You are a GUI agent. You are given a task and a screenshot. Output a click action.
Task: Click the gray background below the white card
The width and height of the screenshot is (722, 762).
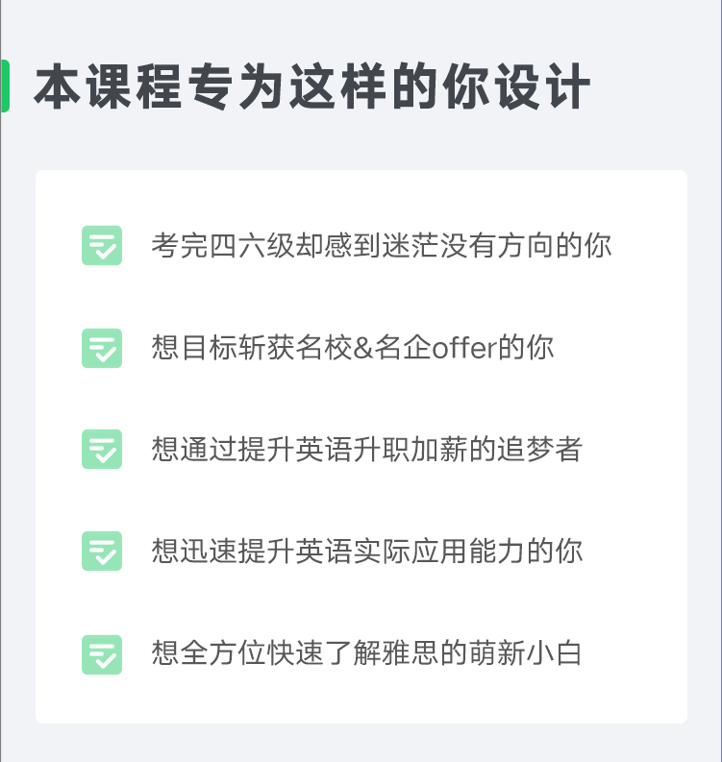pos(361,744)
